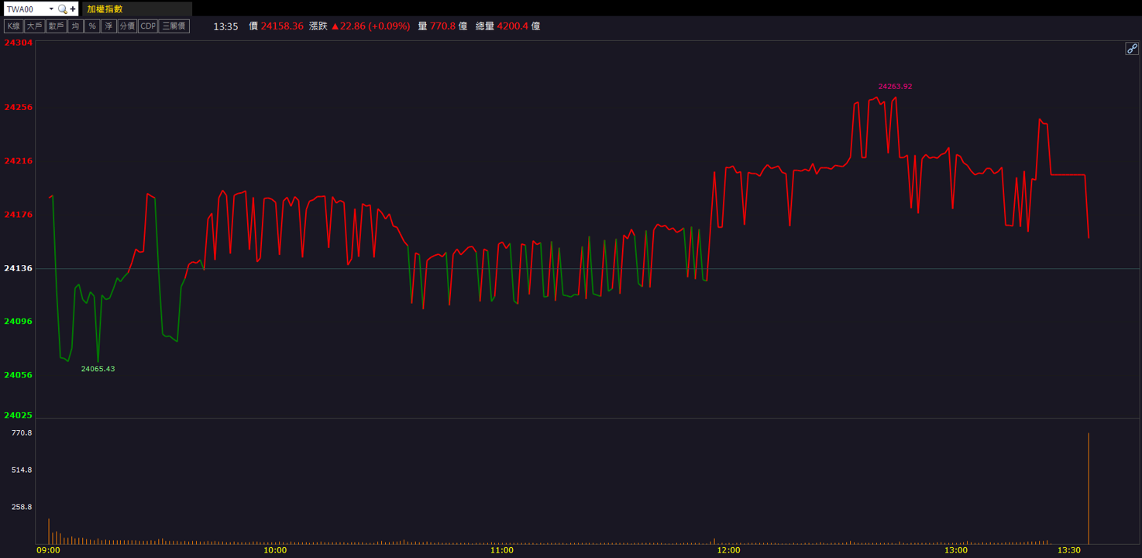Click the time 13:35 display
The width and height of the screenshot is (1142, 558).
(x=225, y=26)
